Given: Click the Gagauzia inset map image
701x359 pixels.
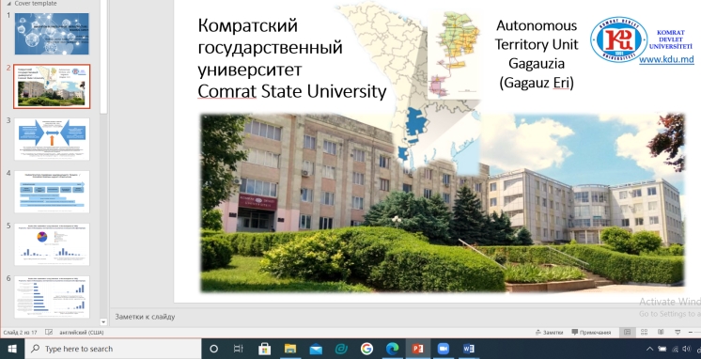Looking at the screenshot, I should pos(454,55).
